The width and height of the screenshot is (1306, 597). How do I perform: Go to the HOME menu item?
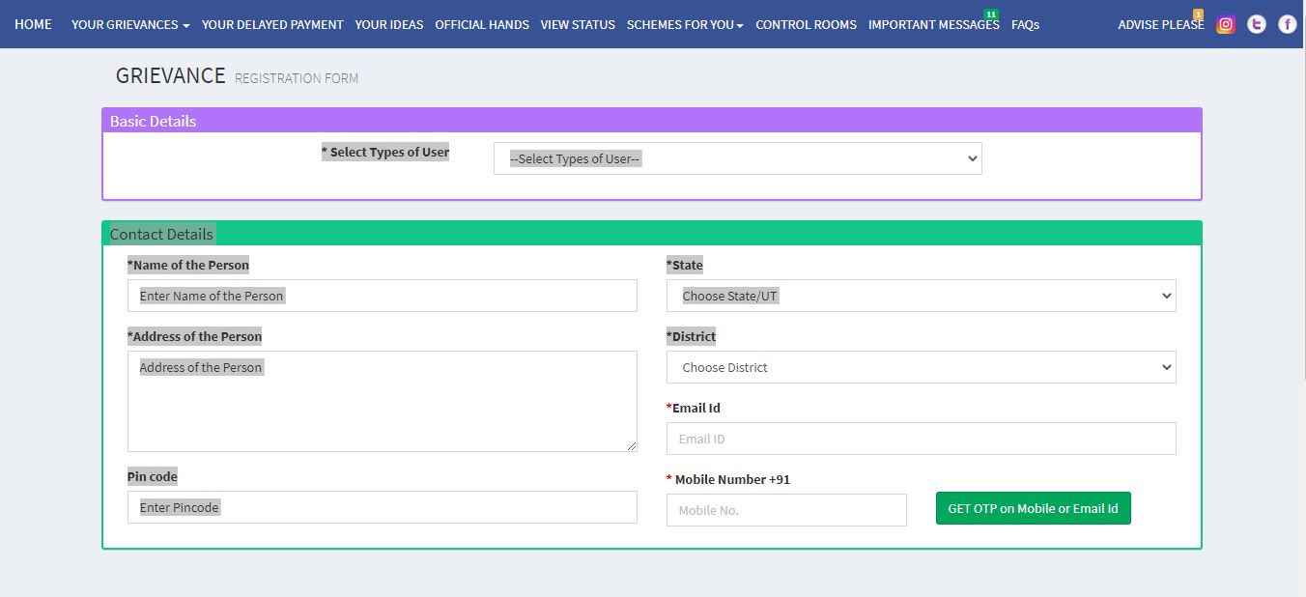[x=33, y=24]
